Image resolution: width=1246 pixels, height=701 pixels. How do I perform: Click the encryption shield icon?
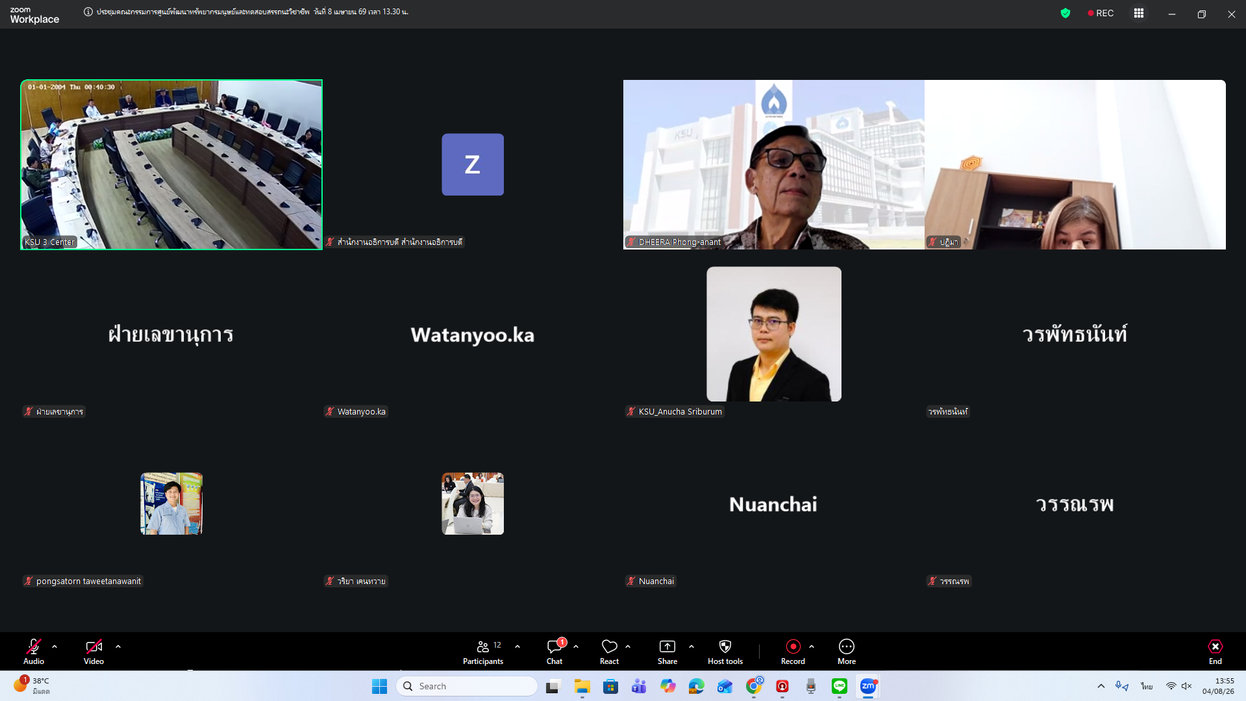click(x=1065, y=13)
